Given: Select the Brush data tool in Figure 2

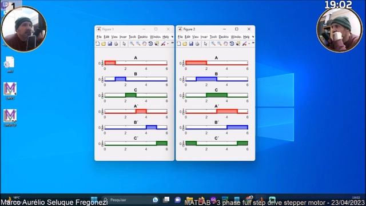Looking at the screenshot, I should pos(244,43).
